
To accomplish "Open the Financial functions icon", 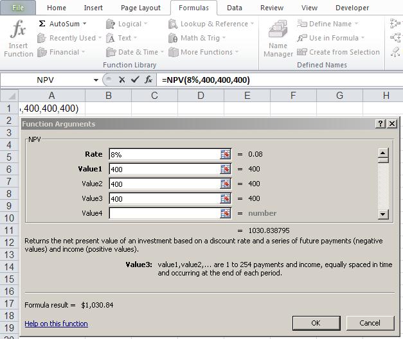I will 42,52.
